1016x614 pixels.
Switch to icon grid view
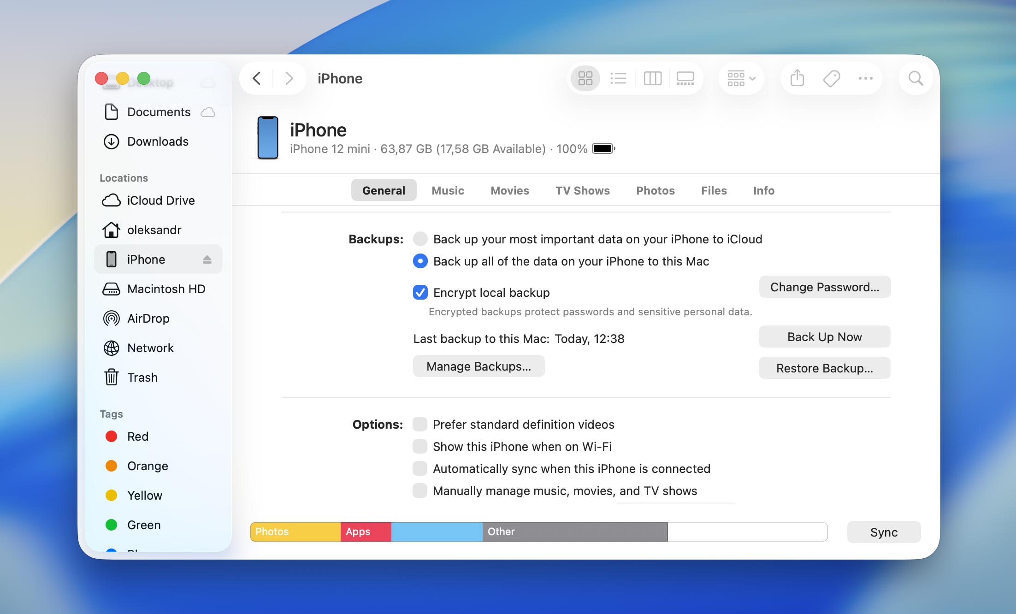585,78
